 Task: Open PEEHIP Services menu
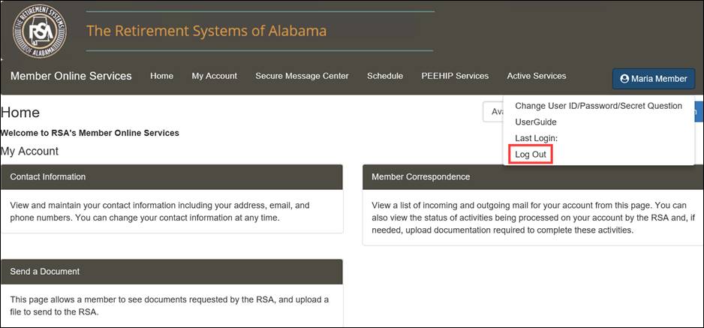pos(455,77)
